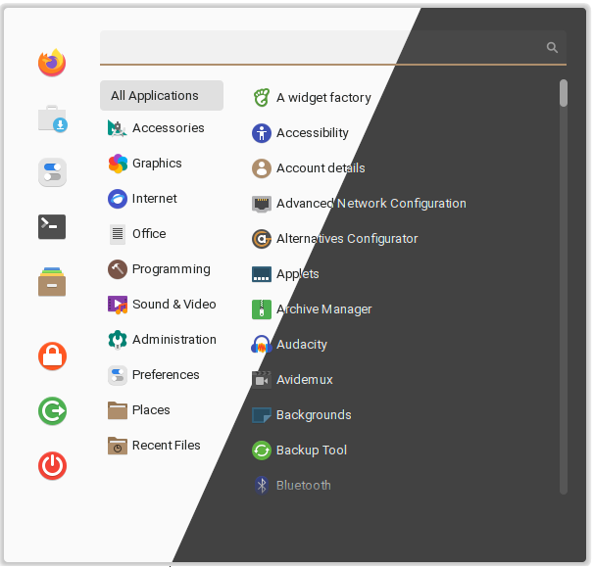Launch Avidemux by its text label

[x=305, y=380]
